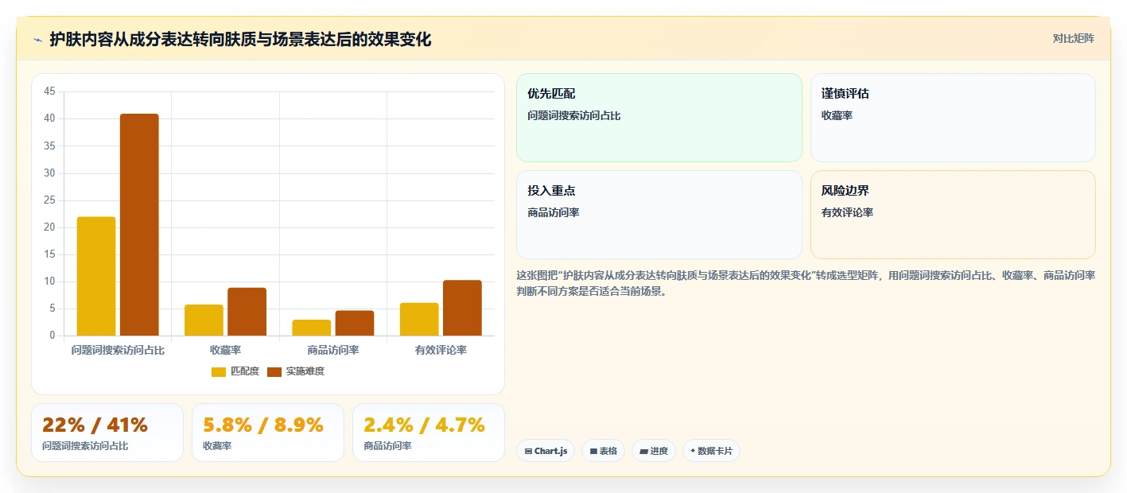
Task: Click the 匹配度 bar for 商品访问率
Action: (x=311, y=328)
